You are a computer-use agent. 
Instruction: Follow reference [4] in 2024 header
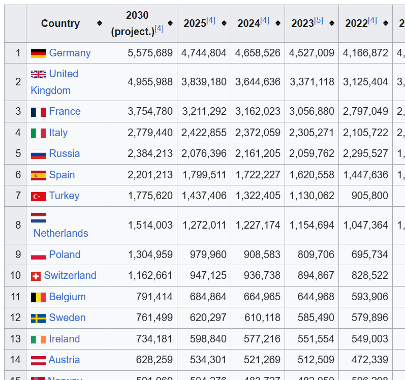click(x=265, y=20)
